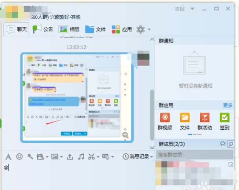Viewport: 239px width, 190px height.
Task: Expand the send picture dropdown arrow
Action: tap(62, 157)
